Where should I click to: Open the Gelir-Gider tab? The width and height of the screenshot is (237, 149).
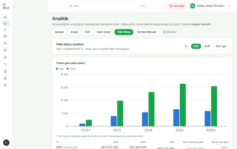click(x=104, y=32)
